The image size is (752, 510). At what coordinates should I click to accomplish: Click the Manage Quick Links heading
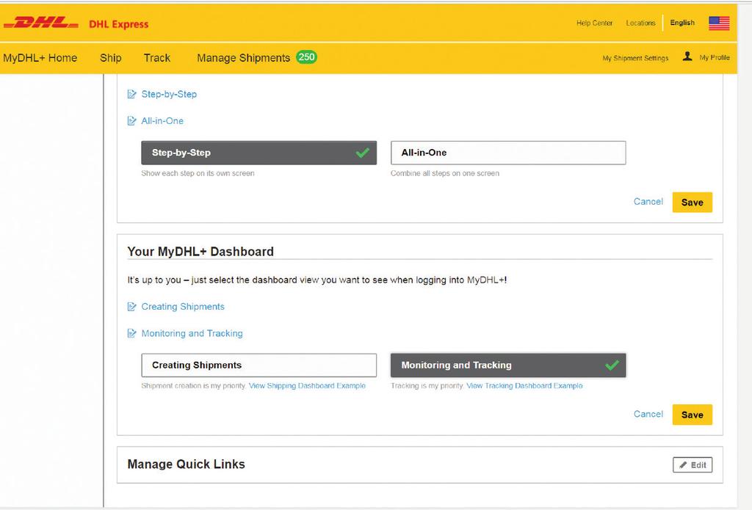[186, 464]
